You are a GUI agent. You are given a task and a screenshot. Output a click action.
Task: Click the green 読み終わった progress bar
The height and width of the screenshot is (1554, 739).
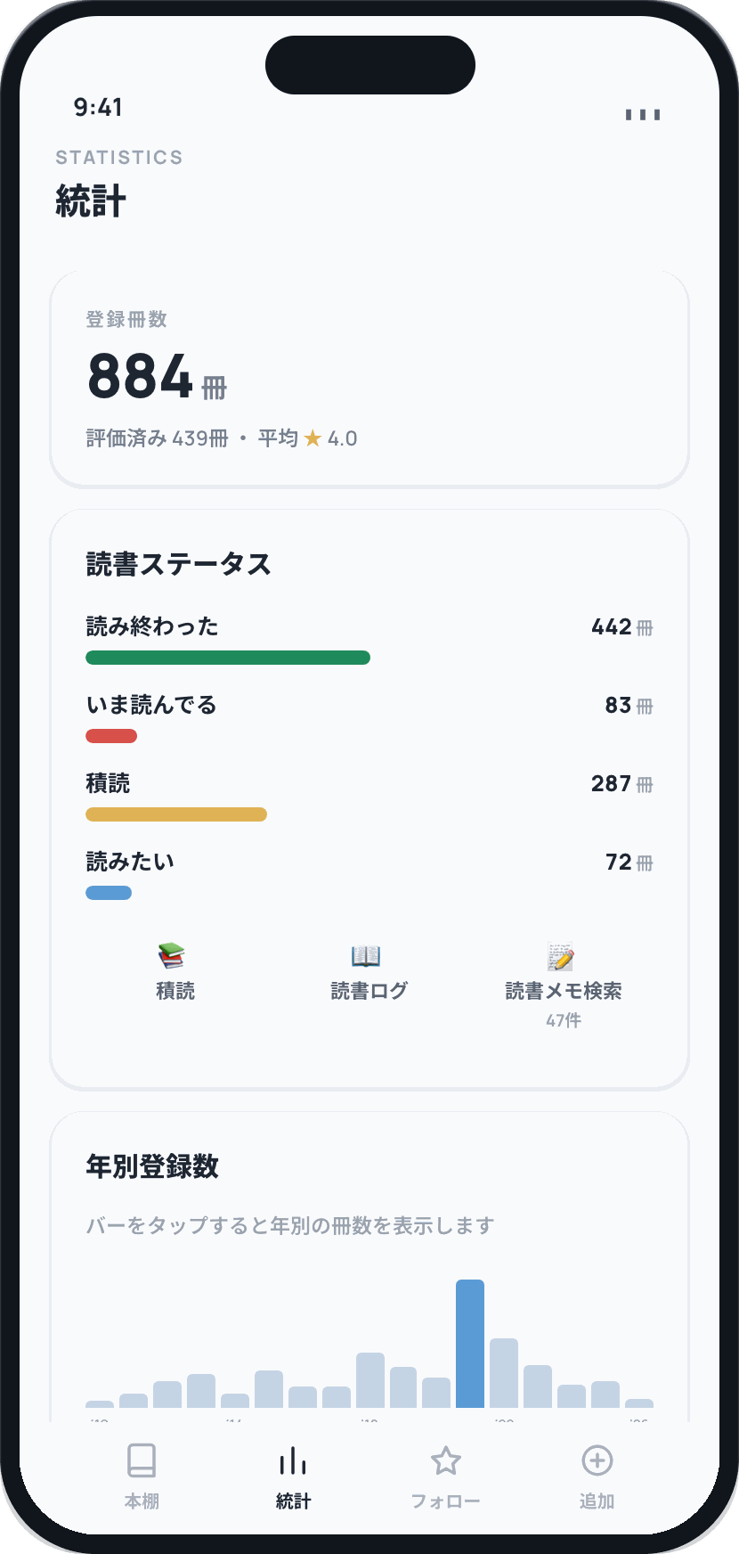click(228, 658)
